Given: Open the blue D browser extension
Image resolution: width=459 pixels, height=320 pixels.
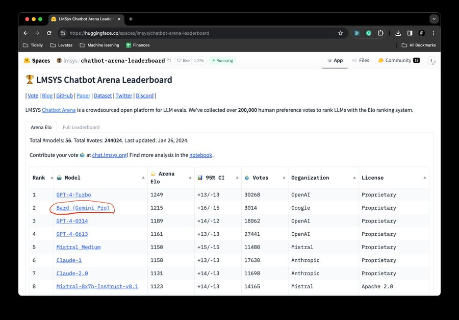Looking at the screenshot, I should point(357,33).
